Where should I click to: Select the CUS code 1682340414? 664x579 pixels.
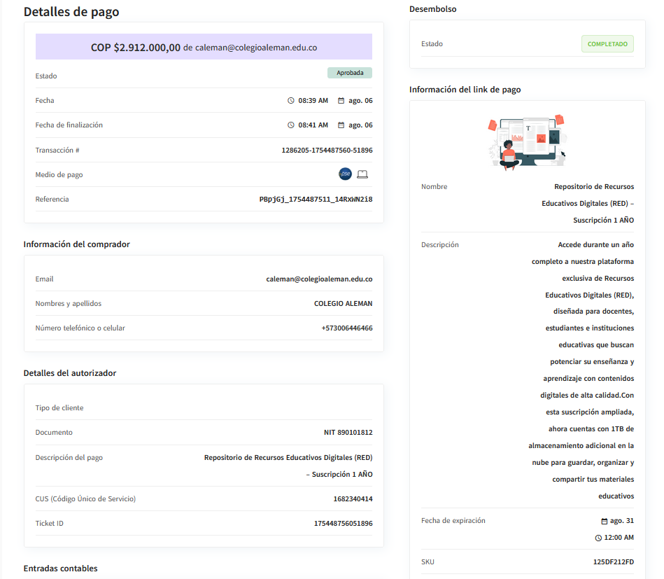point(353,499)
